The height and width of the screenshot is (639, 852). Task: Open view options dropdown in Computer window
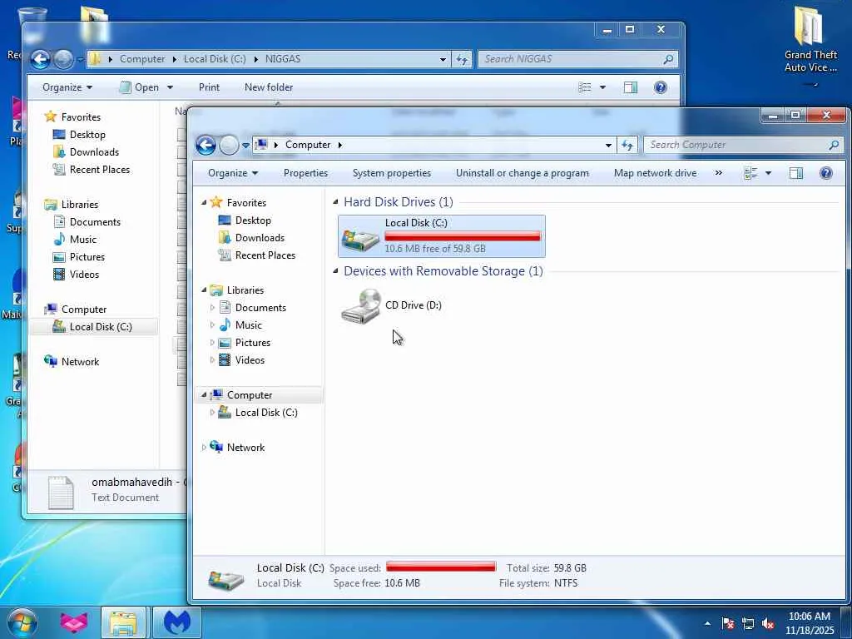pos(768,173)
